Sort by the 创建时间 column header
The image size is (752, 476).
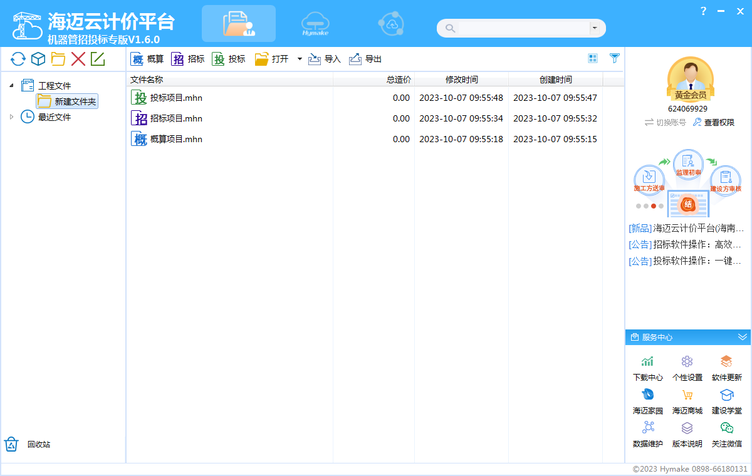tap(555, 80)
